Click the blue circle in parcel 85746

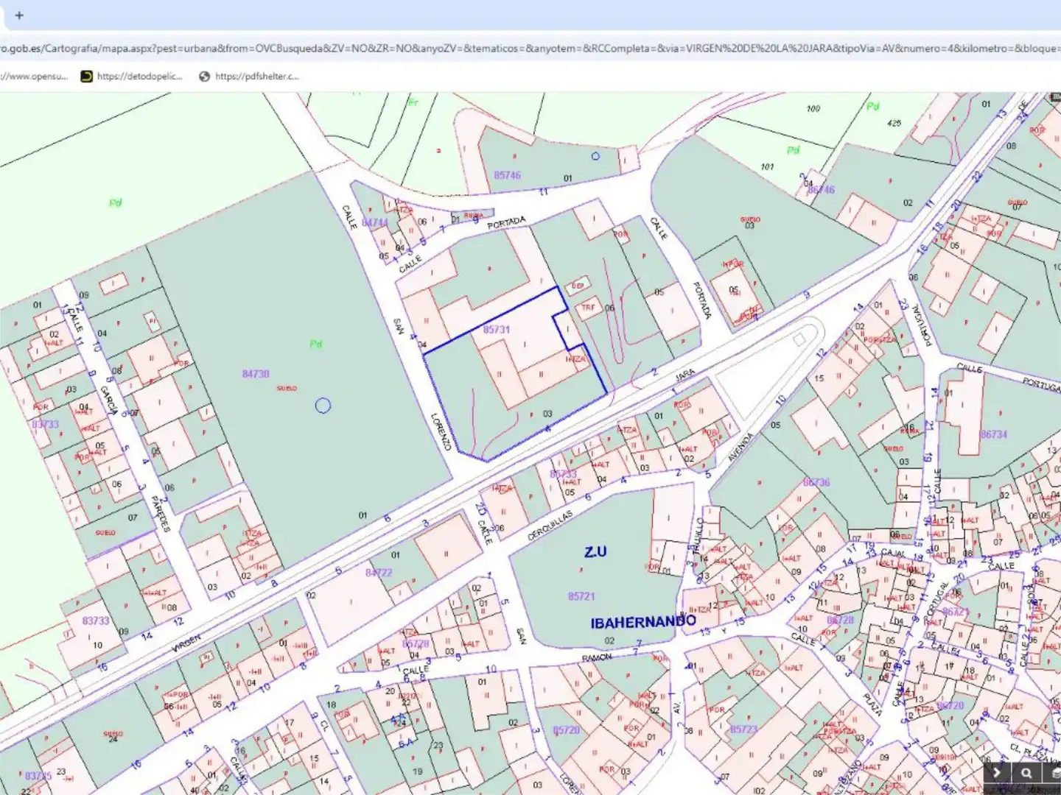595,156
